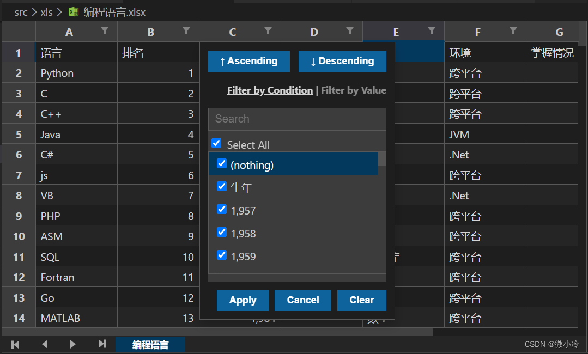Go to next sheet arrow
The width and height of the screenshot is (588, 354).
(x=72, y=344)
